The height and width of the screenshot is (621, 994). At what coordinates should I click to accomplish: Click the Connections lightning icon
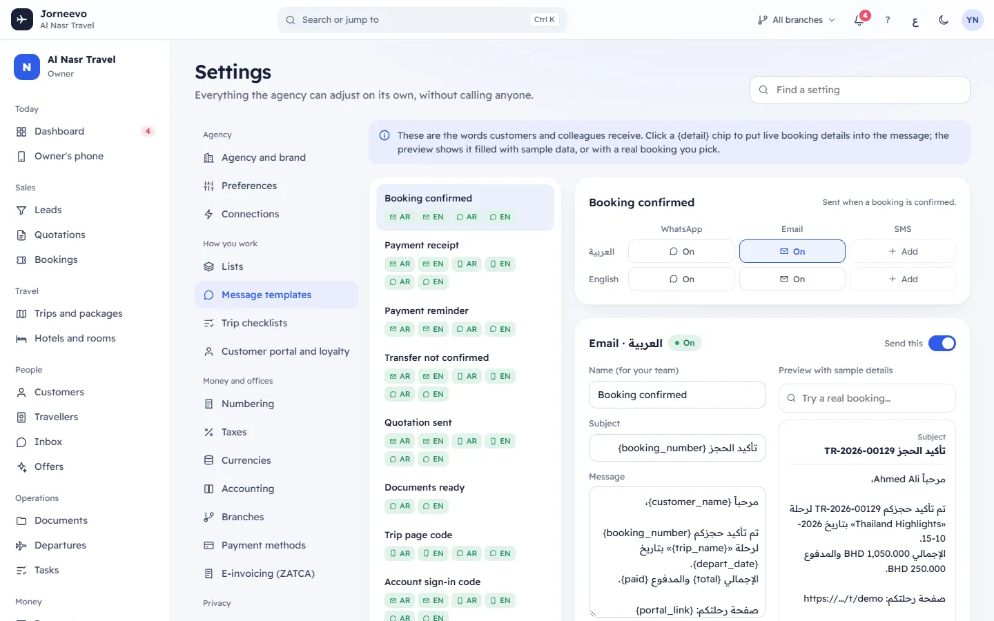coord(208,215)
